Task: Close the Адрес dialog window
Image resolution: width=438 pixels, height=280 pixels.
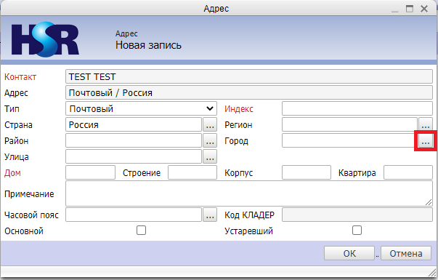Action: (x=424, y=9)
